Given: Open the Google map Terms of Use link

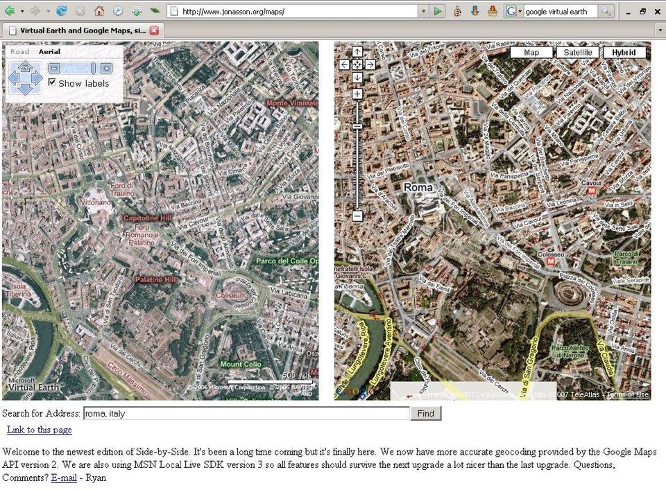Looking at the screenshot, I should tap(627, 394).
